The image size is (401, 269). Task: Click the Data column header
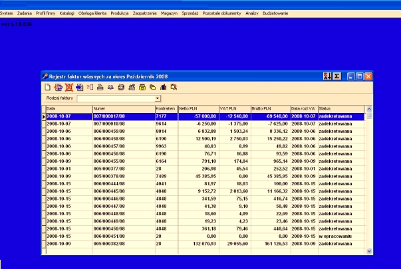click(x=69, y=109)
